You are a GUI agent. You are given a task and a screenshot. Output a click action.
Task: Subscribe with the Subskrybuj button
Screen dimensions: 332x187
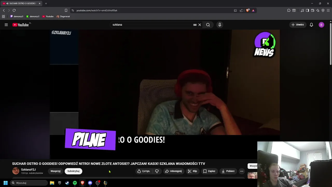pos(73,171)
